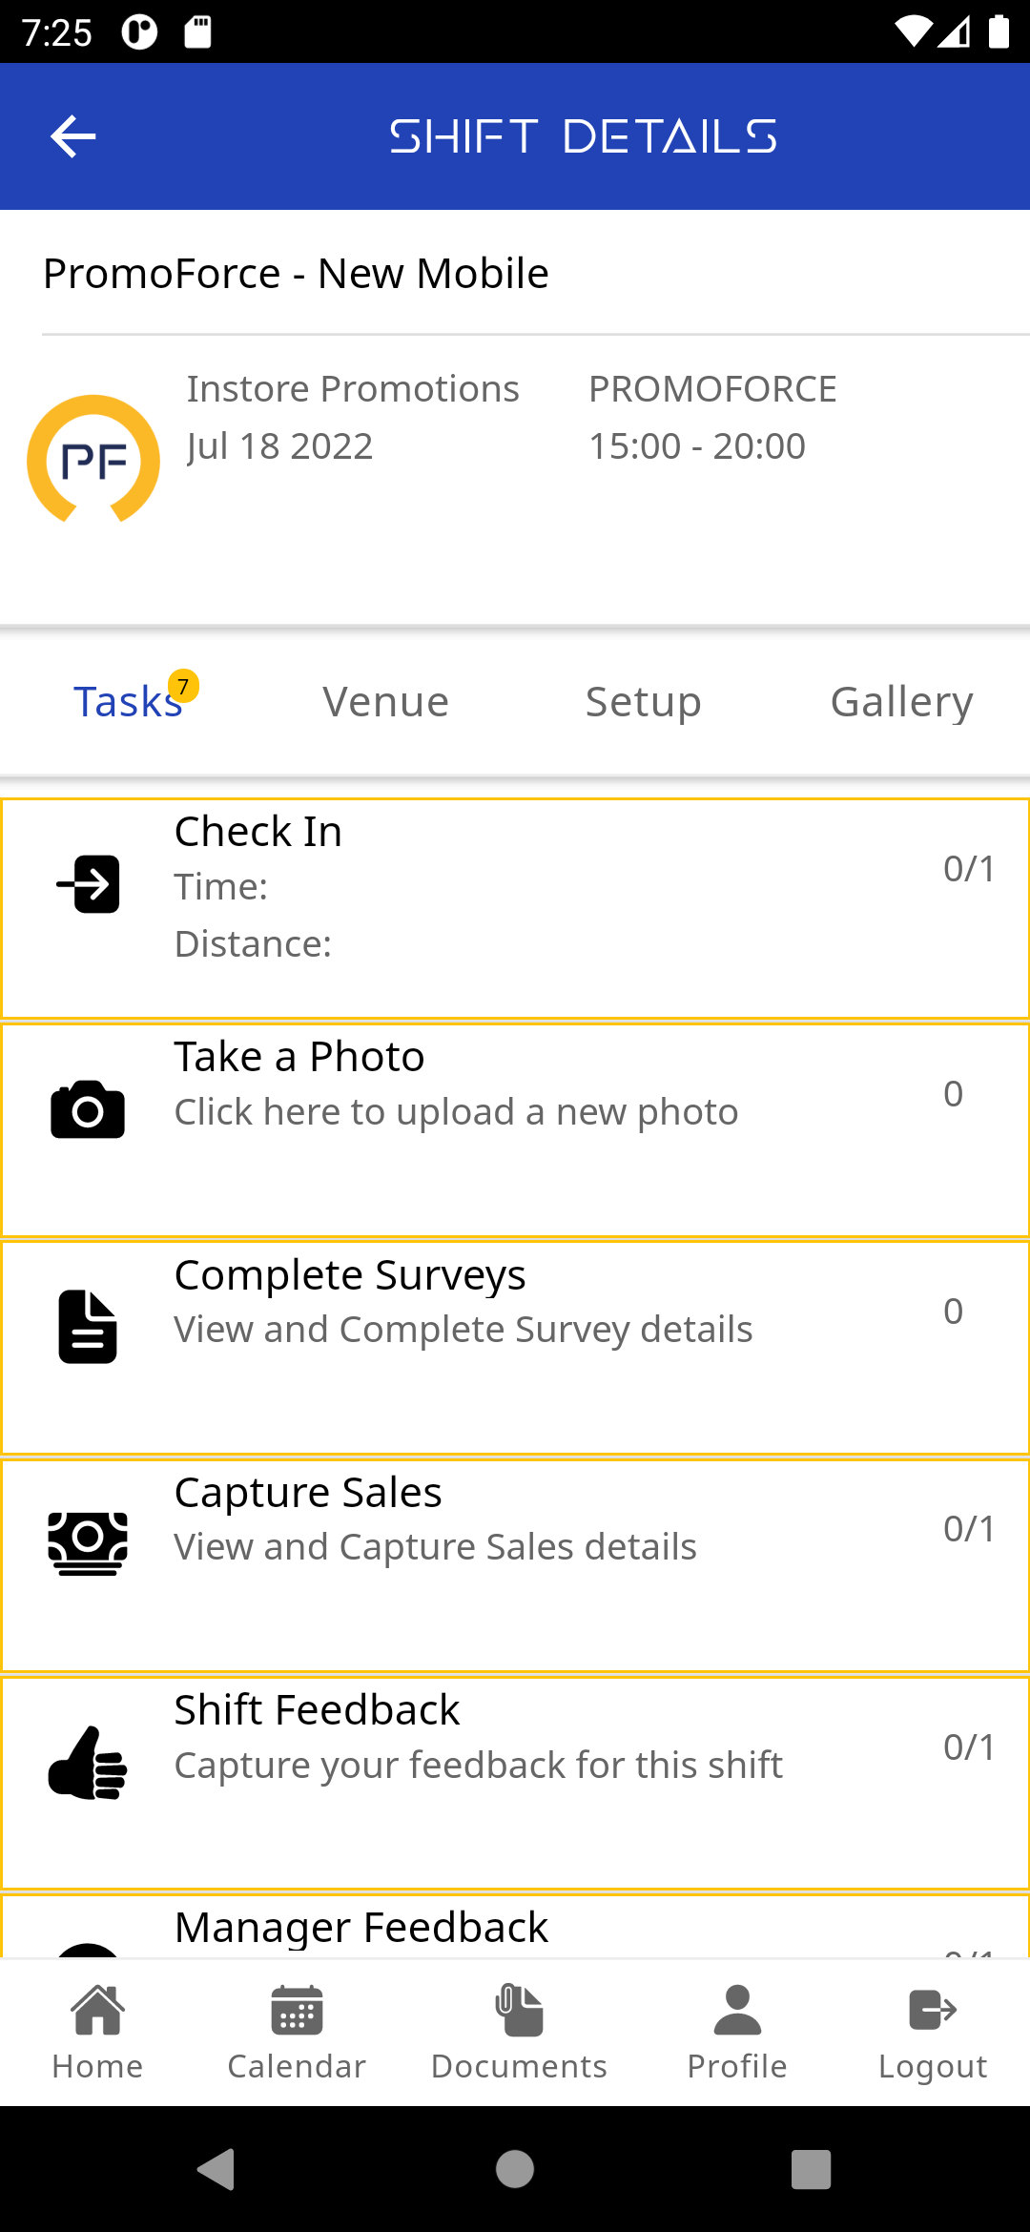This screenshot has height=2232, width=1030.
Task: Tap the back arrow in header
Action: point(72,136)
